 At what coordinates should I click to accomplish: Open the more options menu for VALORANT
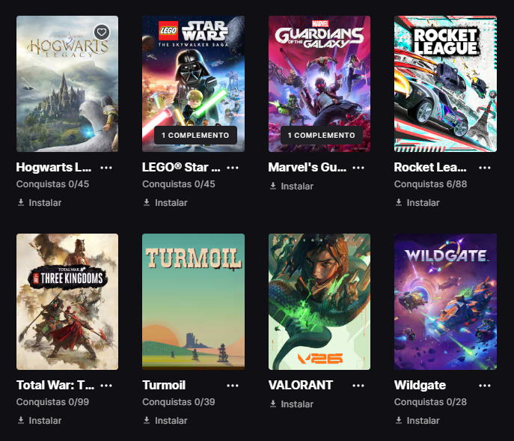[358, 385]
